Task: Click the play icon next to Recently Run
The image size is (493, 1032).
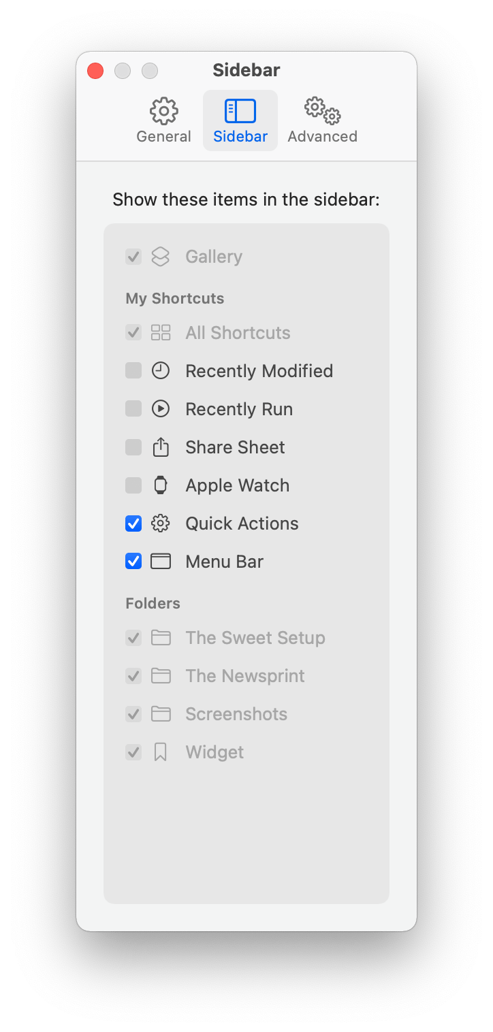Action: 161,409
